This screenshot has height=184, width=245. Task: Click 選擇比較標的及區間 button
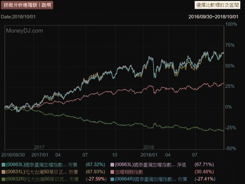pos(217,5)
